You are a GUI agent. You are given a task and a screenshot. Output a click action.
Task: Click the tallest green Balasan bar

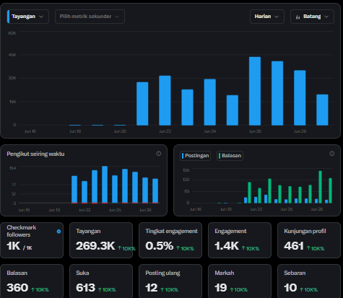point(321,187)
